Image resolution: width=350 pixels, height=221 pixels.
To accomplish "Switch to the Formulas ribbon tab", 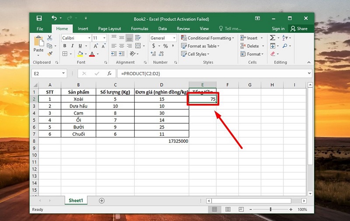I will click(140, 28).
